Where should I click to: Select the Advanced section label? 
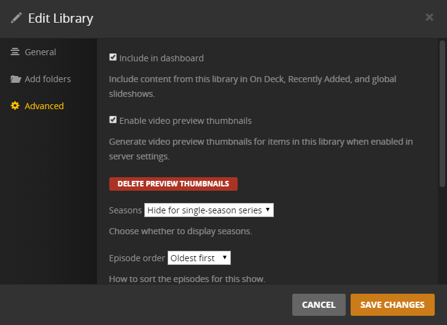[x=44, y=106]
